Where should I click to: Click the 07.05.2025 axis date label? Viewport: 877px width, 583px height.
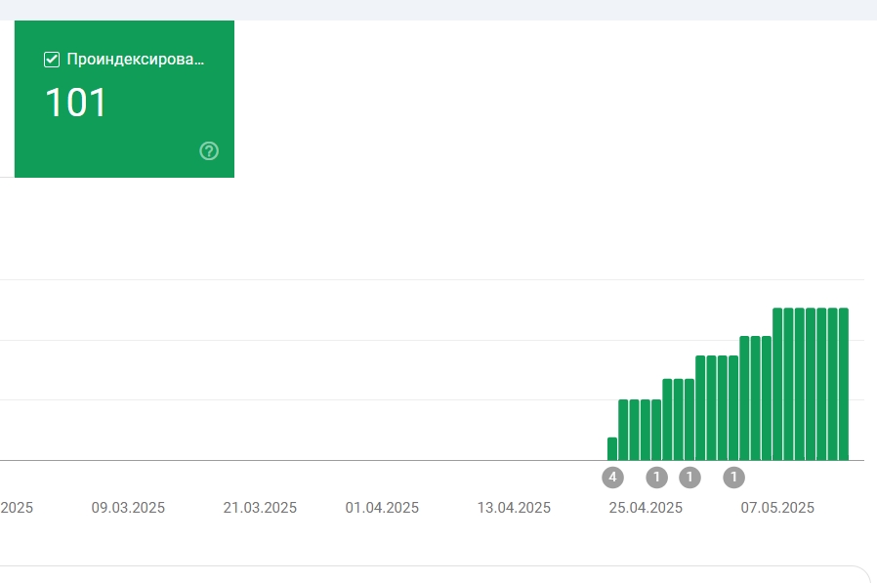click(777, 508)
